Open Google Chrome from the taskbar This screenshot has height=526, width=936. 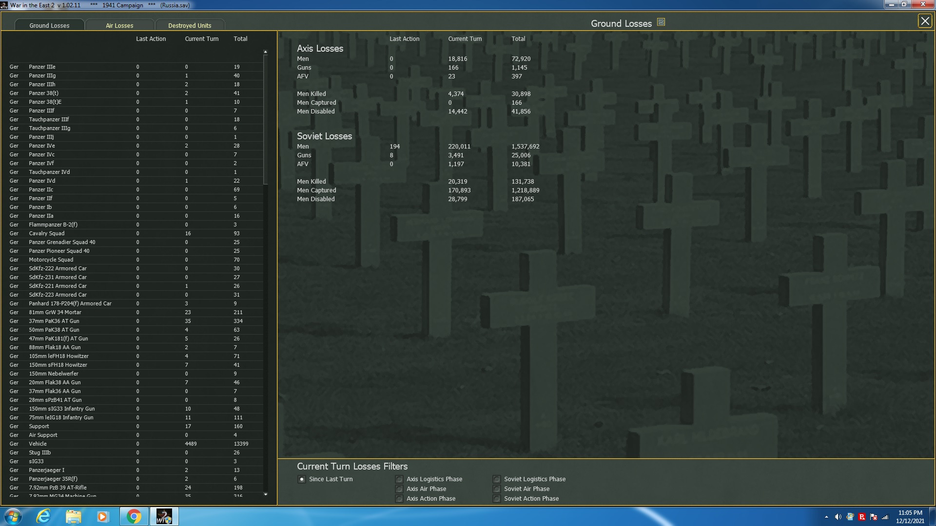[134, 516]
